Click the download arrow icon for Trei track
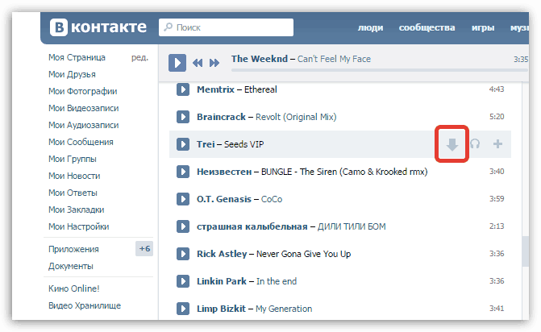Image resolution: width=541 pixels, height=332 pixels. 452,144
